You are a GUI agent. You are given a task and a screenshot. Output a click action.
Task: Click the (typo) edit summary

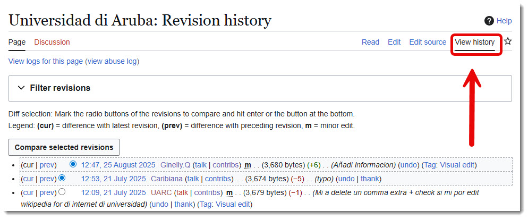tap(324, 179)
